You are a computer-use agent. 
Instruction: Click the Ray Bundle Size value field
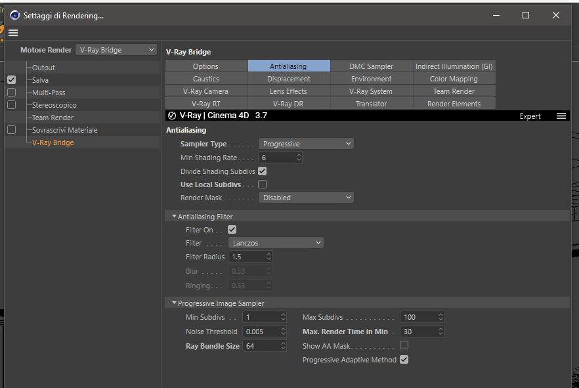261,346
